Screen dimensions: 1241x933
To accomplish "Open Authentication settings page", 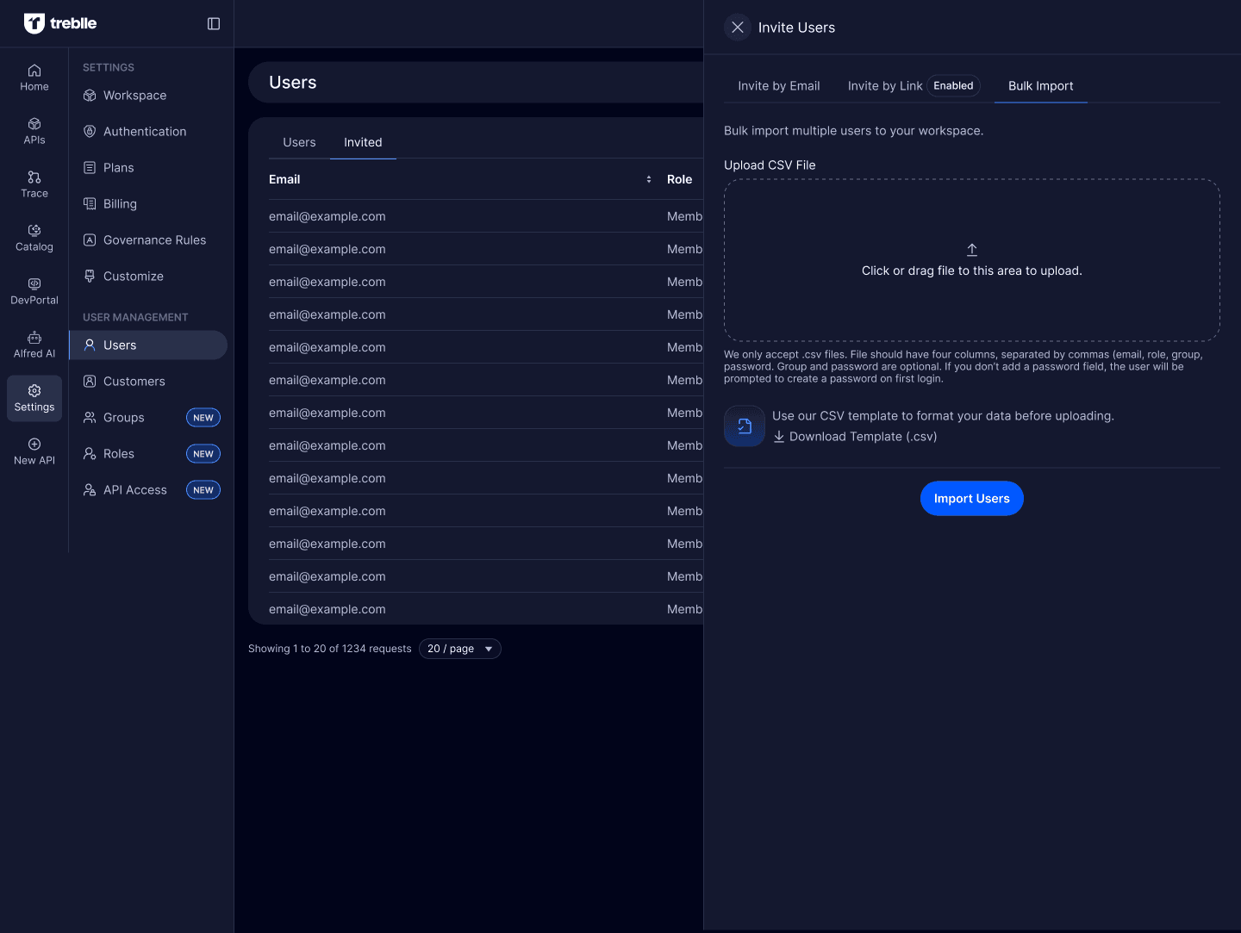I will (145, 132).
